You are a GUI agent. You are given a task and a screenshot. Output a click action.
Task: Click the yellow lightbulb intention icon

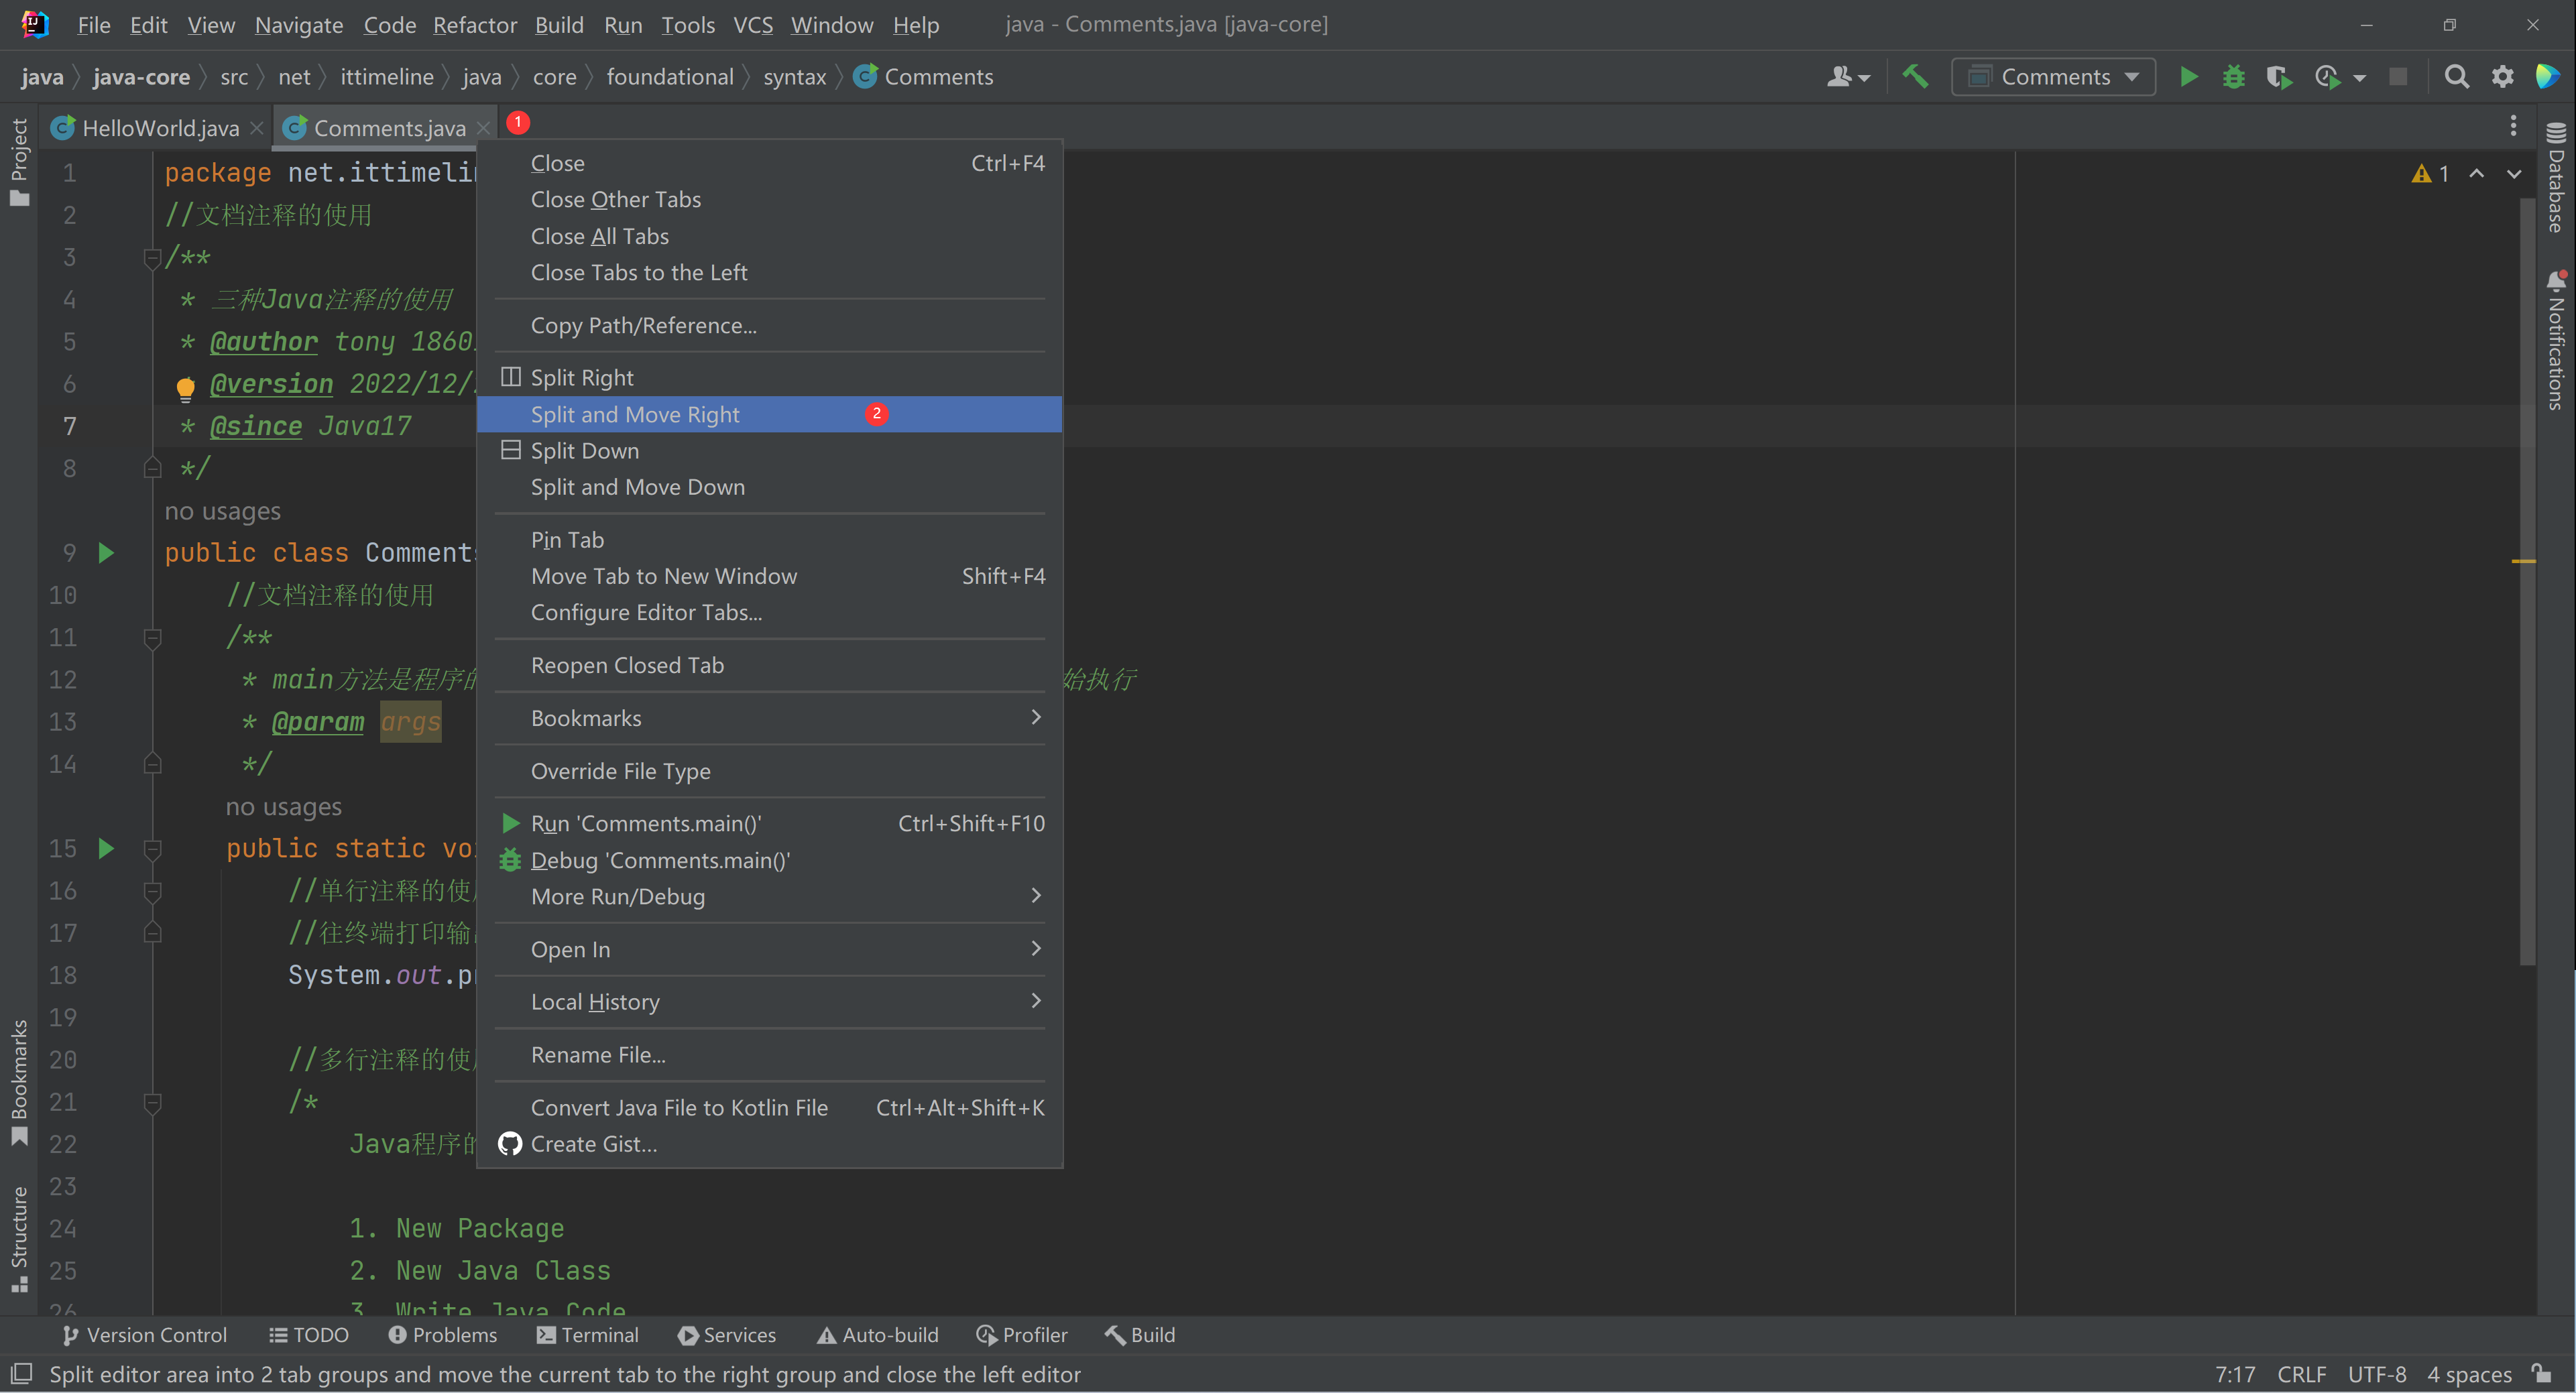(x=185, y=388)
